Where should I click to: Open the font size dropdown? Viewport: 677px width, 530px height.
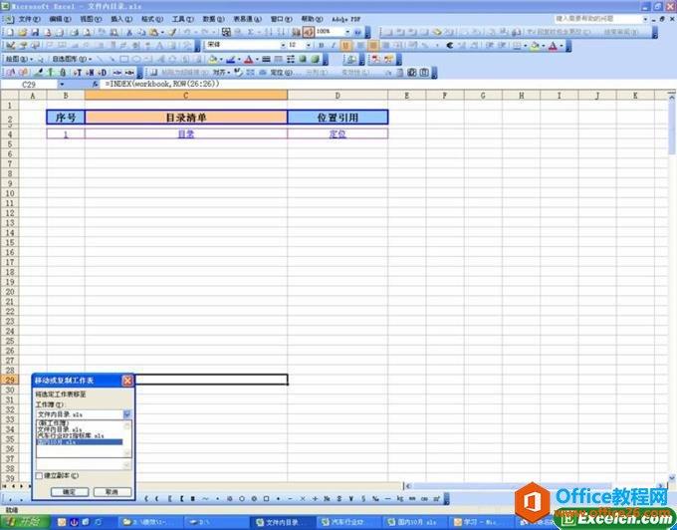coord(309,46)
